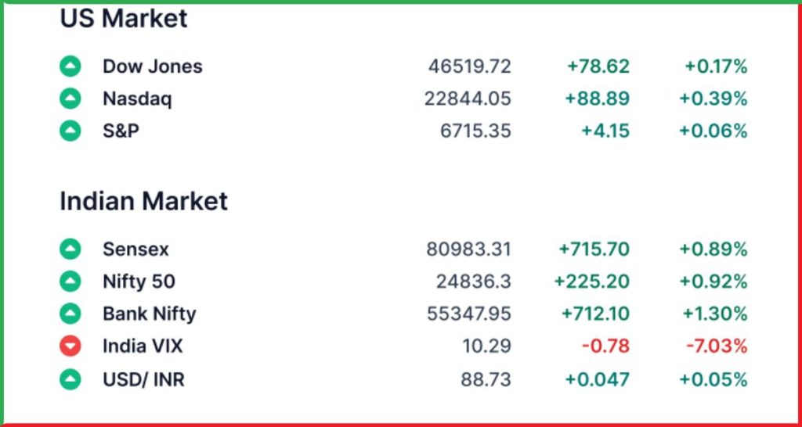Click the US Market section heading
Screen dimensions: 802x427
coord(124,17)
